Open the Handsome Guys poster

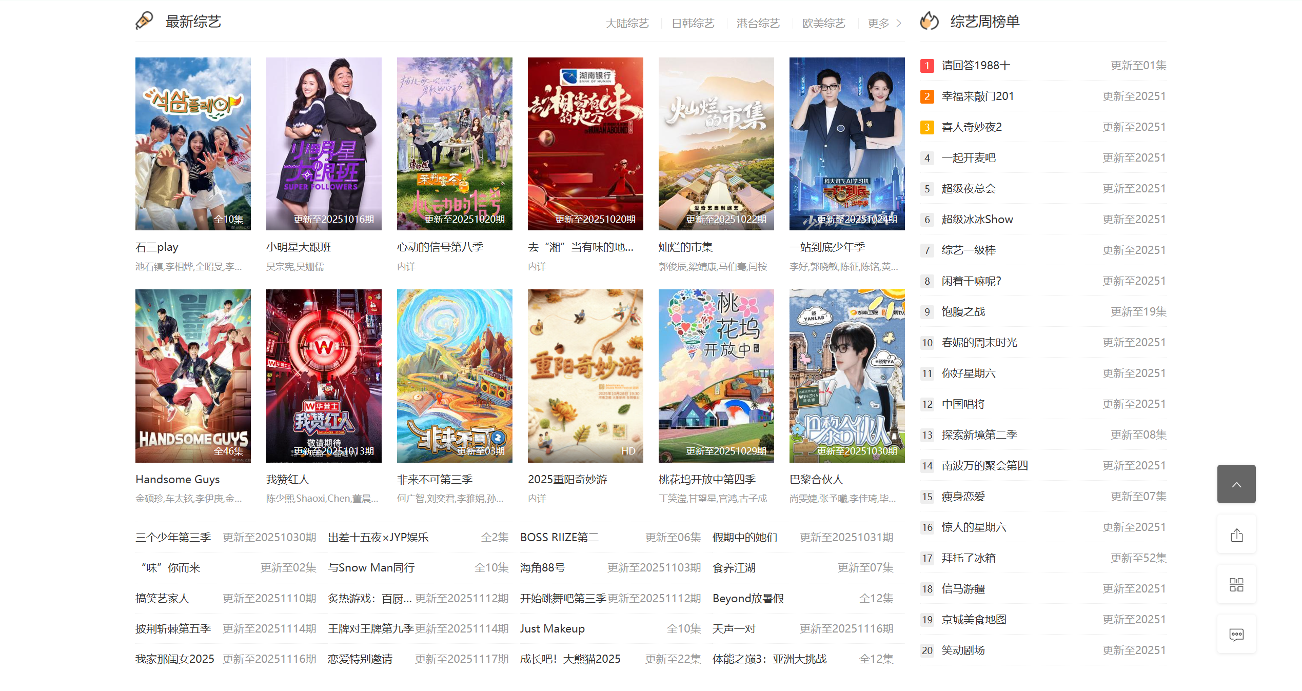193,376
